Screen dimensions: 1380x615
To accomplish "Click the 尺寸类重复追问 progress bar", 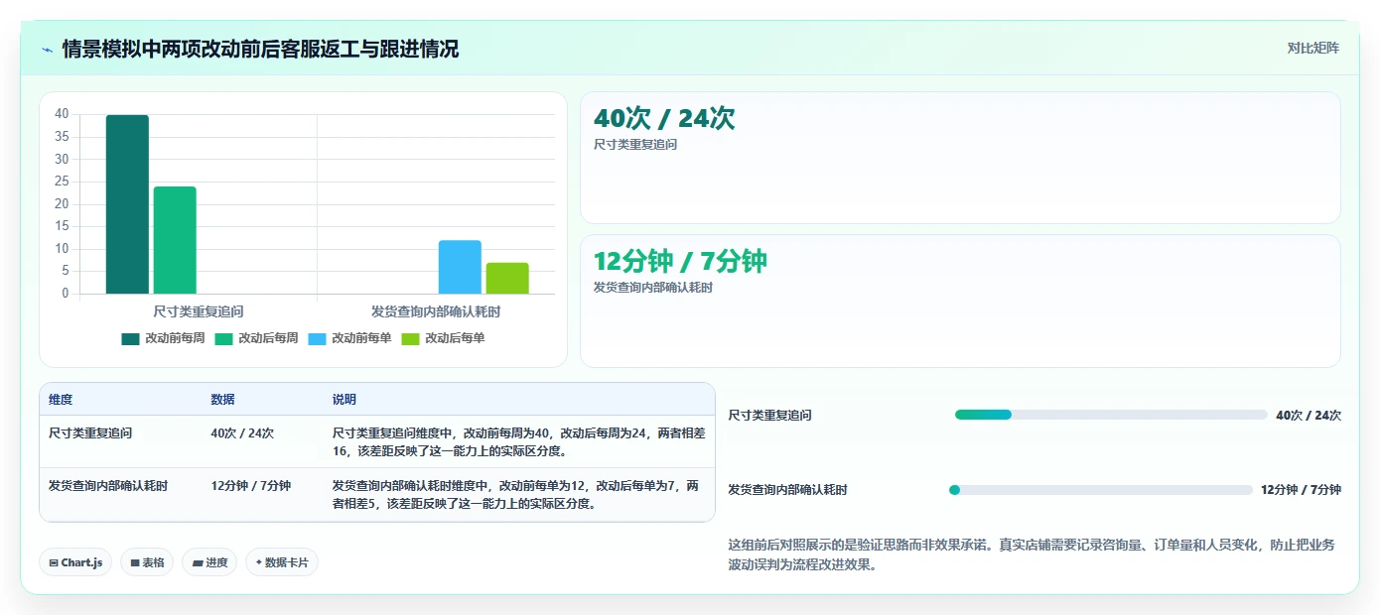I will point(1111,415).
